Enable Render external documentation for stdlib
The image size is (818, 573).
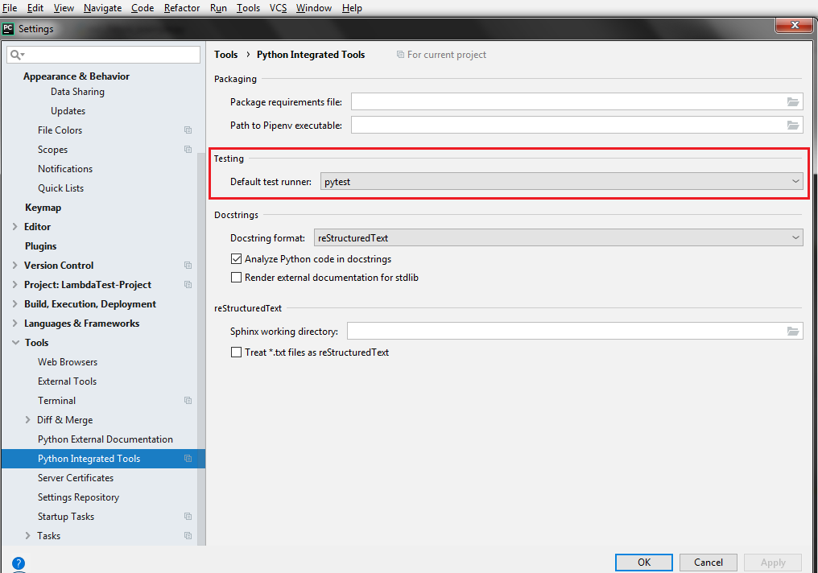(237, 278)
